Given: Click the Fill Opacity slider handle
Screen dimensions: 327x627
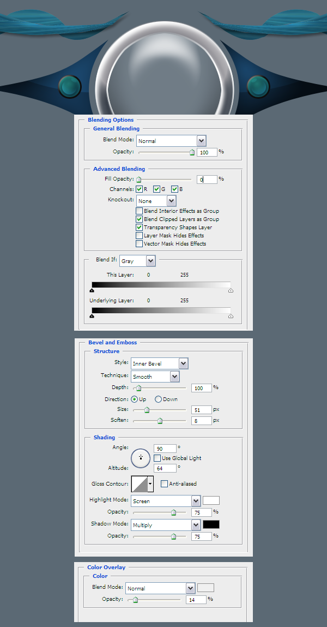Looking at the screenshot, I should [x=138, y=180].
